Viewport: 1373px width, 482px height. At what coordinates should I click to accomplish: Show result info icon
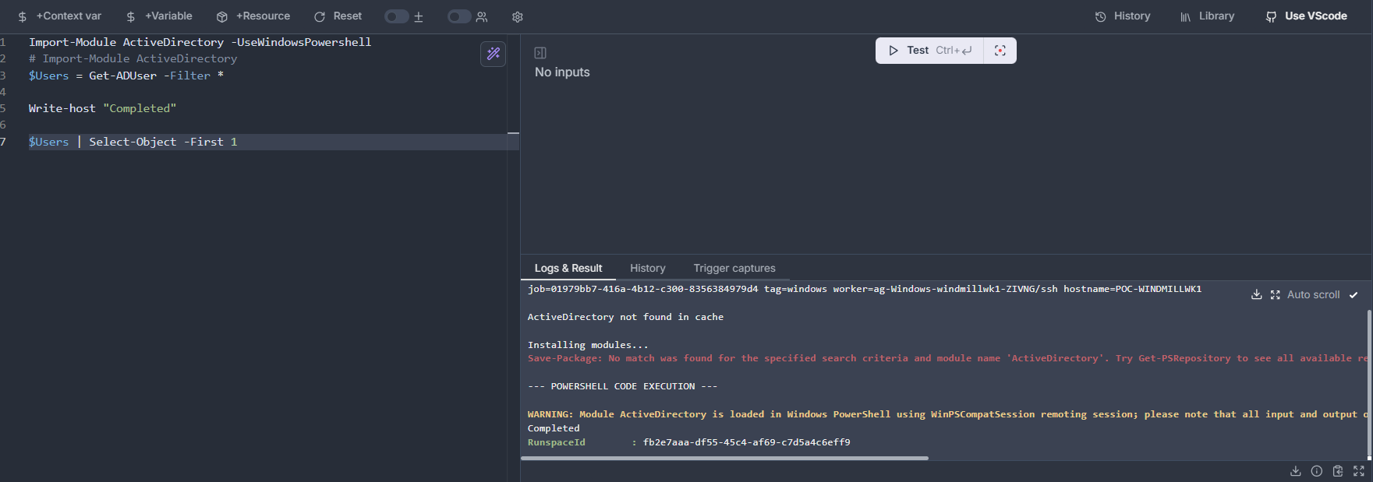[x=1317, y=471]
